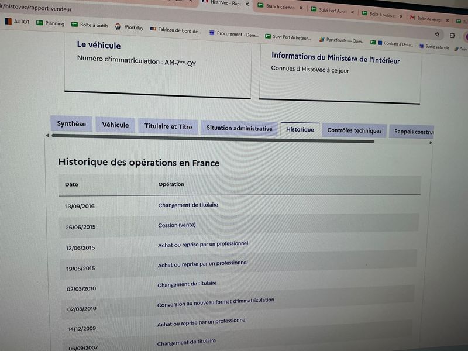The width and height of the screenshot is (468, 351).
Task: Click left arrow of tab scrollbar
Action: tap(47, 136)
